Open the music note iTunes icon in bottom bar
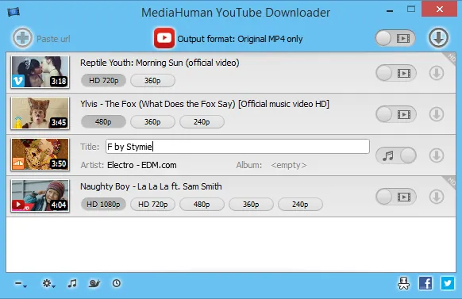Viewport: 462px width, 299px height. pos(72,283)
